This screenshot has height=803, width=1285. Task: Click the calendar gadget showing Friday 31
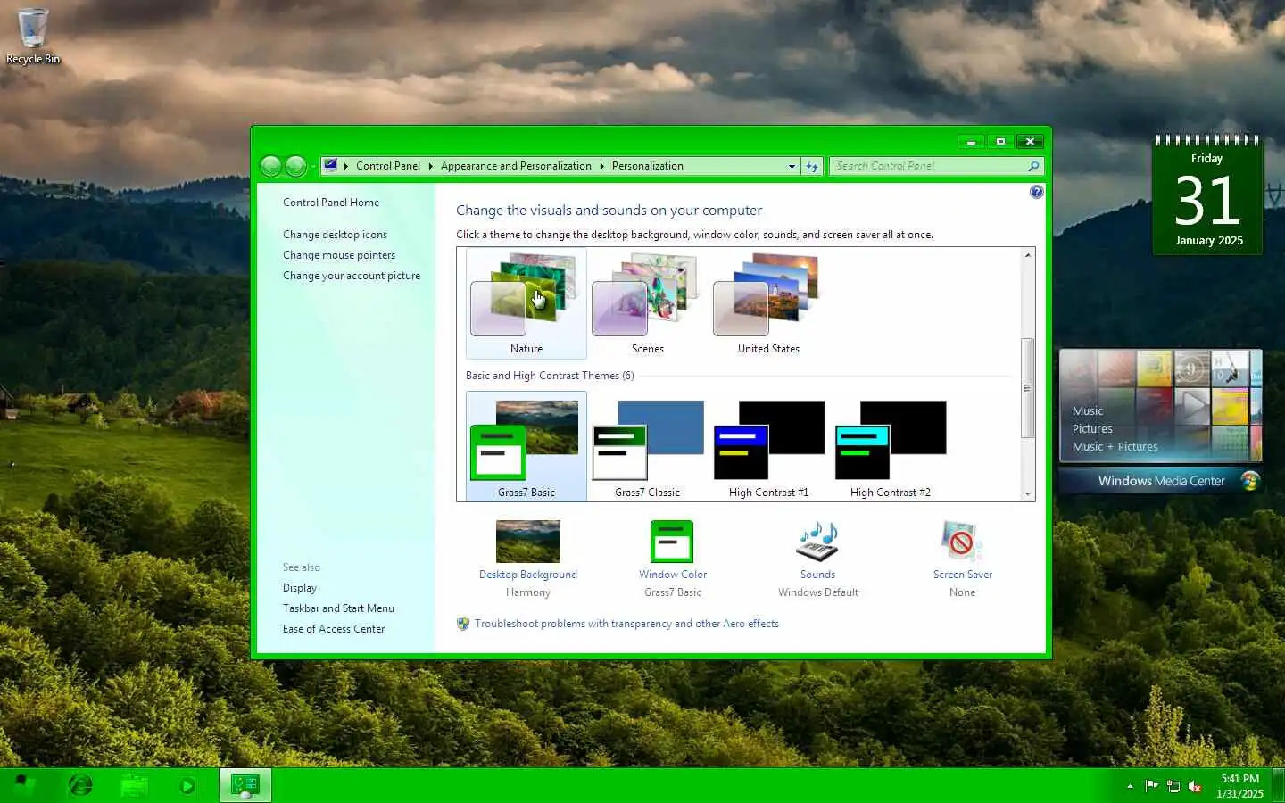1207,195
